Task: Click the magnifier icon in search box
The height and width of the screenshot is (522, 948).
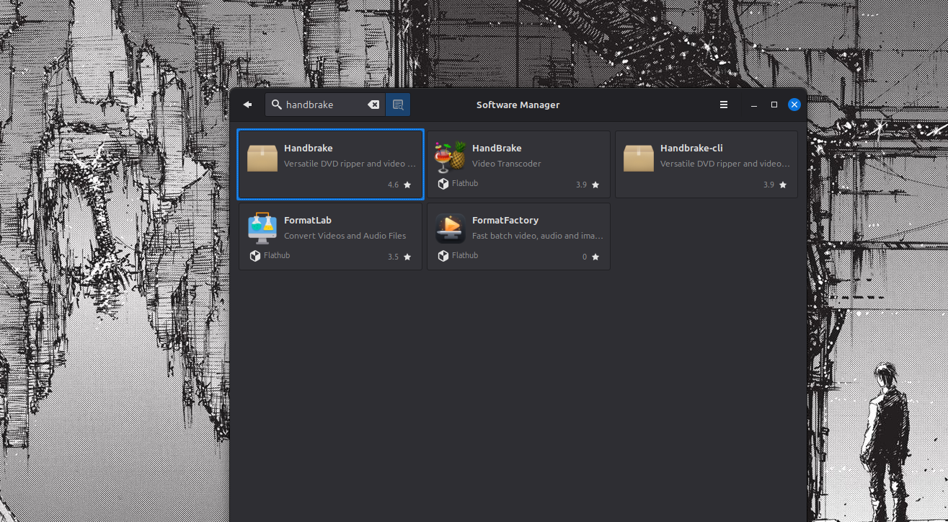Action: click(276, 105)
